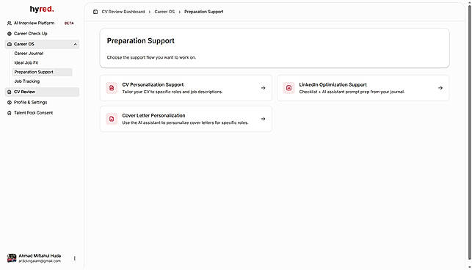Go to Career OS breadcrumb
This screenshot has width=472, height=270.
click(164, 12)
